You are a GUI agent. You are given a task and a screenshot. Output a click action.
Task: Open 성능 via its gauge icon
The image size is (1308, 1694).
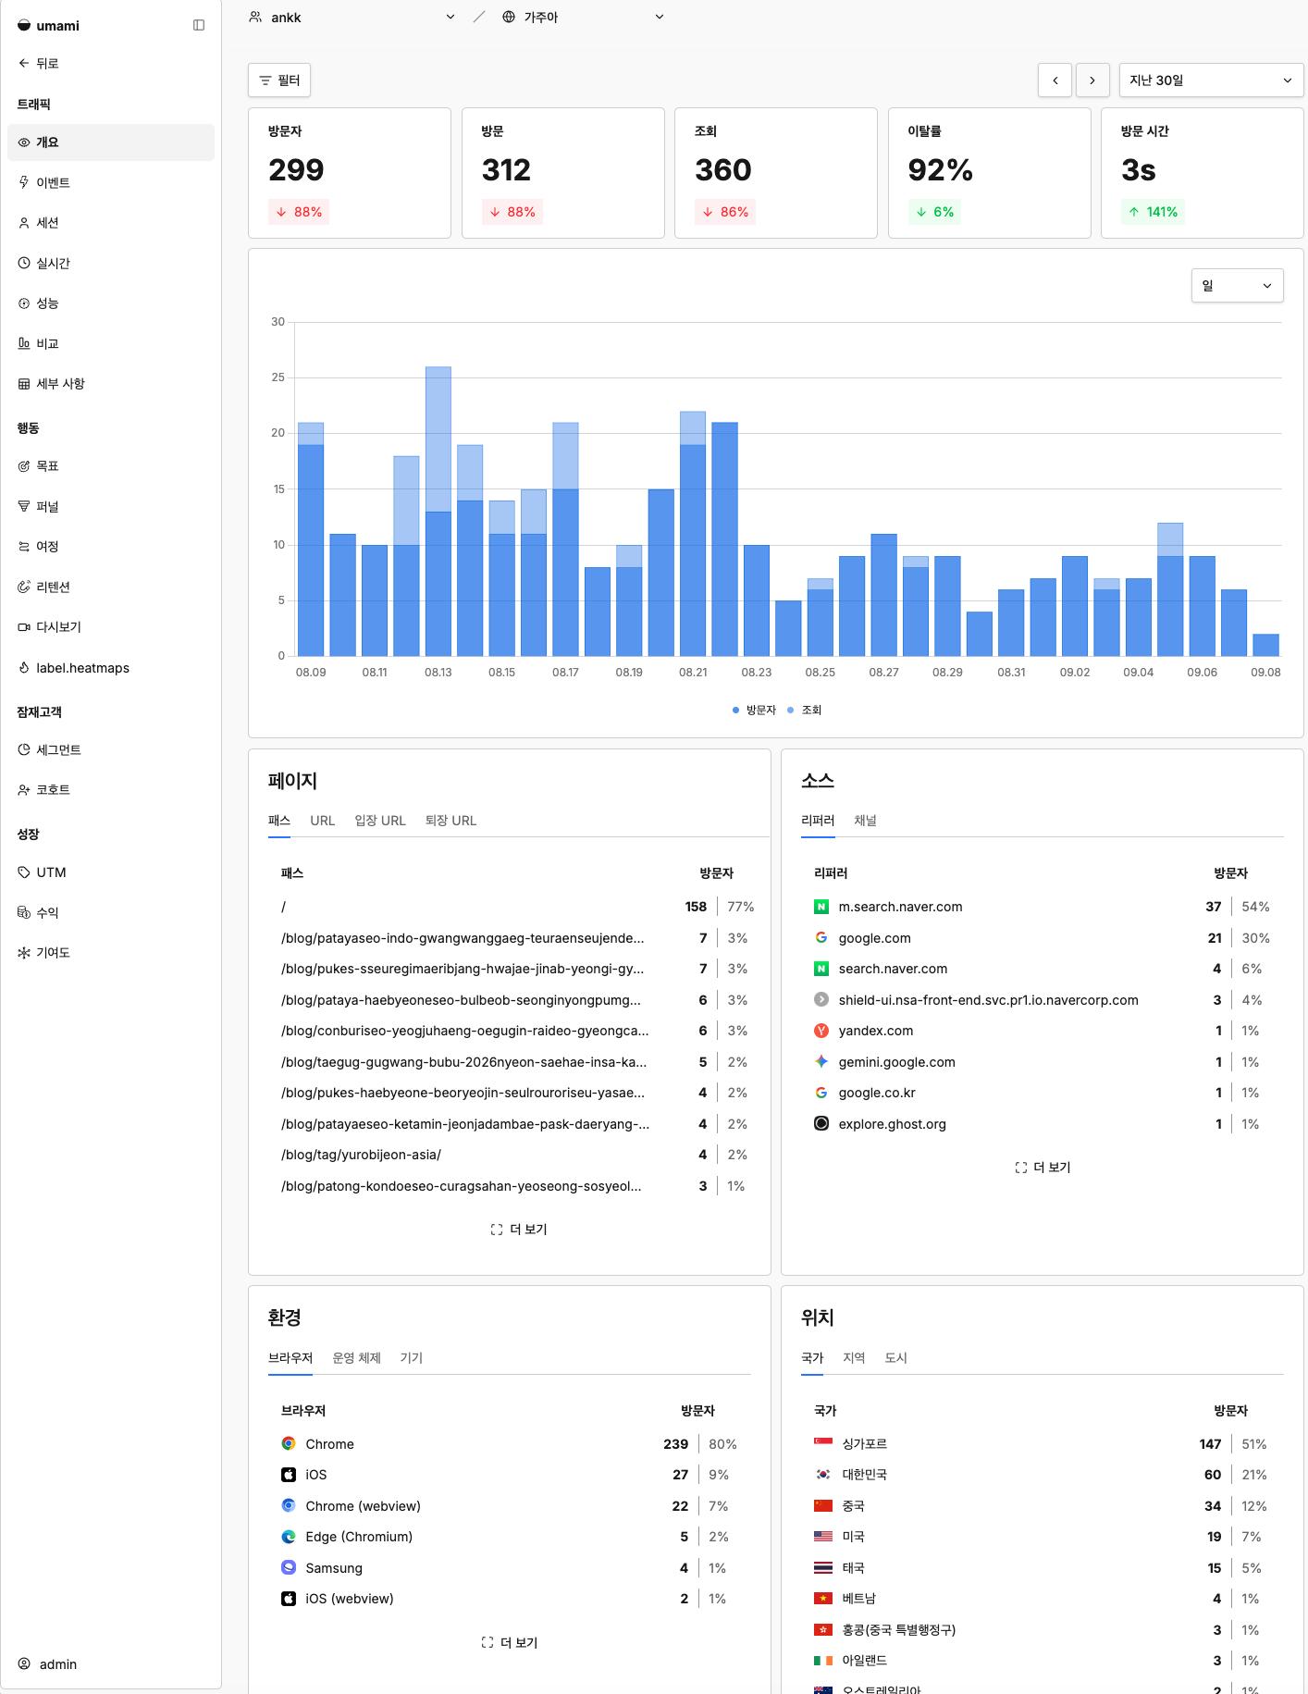pos(24,303)
